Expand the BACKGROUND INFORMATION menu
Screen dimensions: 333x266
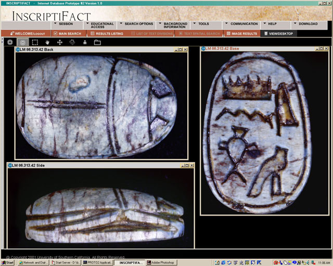tap(173, 25)
